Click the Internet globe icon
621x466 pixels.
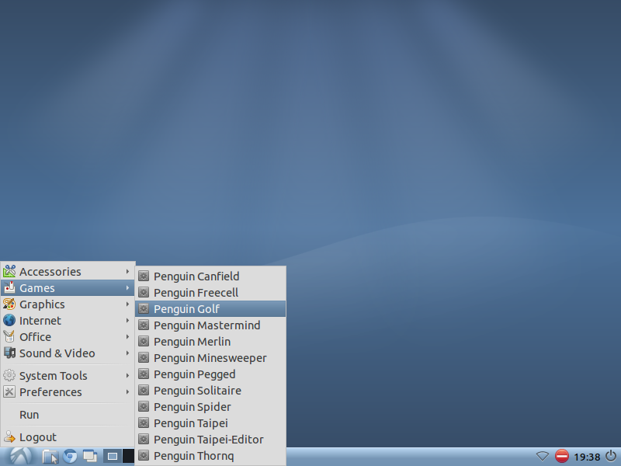9,320
